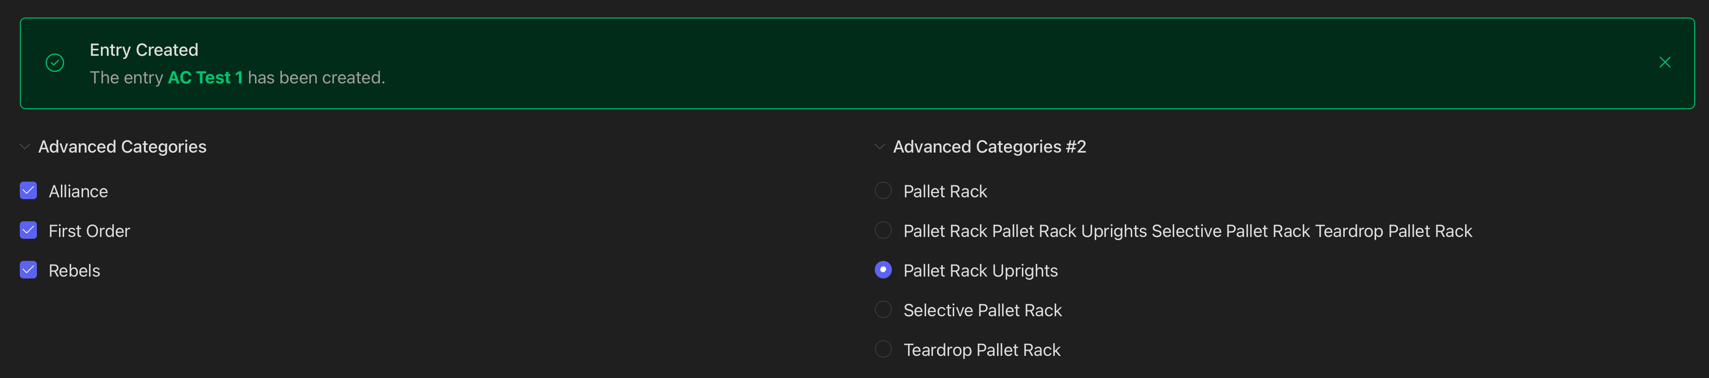The image size is (1709, 378).
Task: Click the Rebels label text
Action: point(74,271)
